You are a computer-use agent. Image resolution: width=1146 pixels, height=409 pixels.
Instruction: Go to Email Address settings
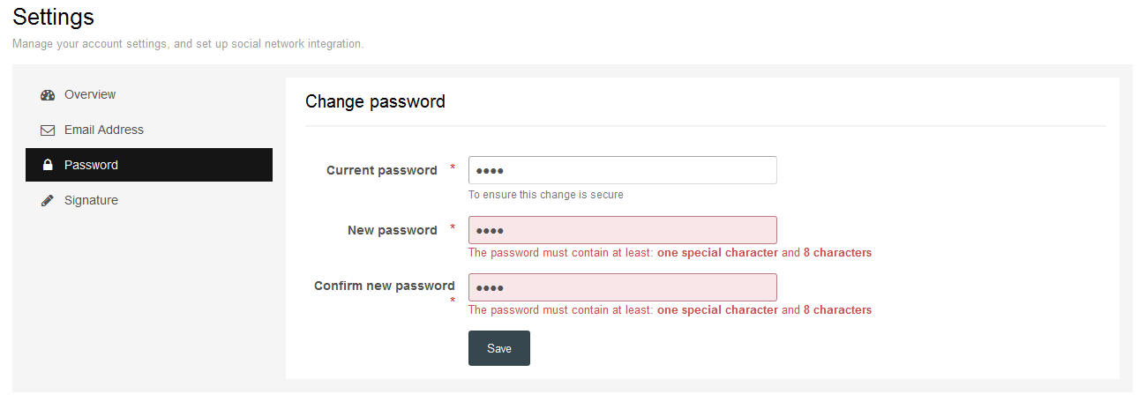[x=149, y=130]
